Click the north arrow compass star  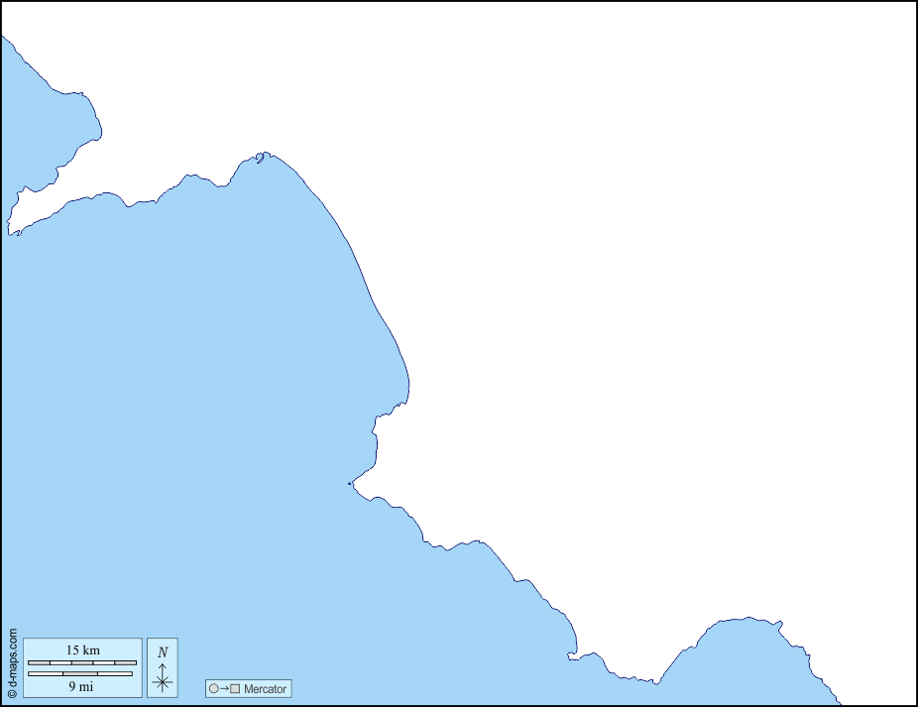click(163, 680)
